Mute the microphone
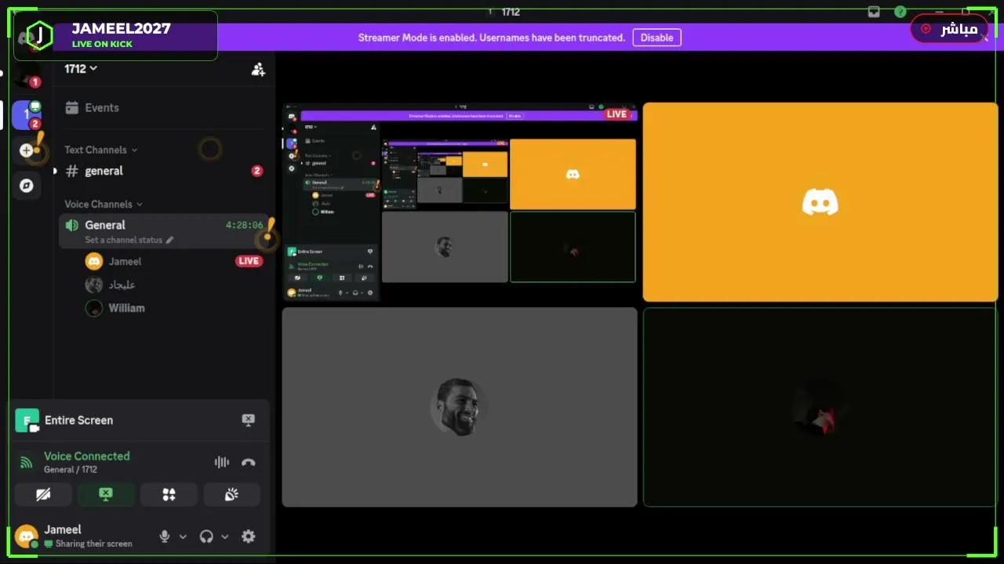 point(165,537)
